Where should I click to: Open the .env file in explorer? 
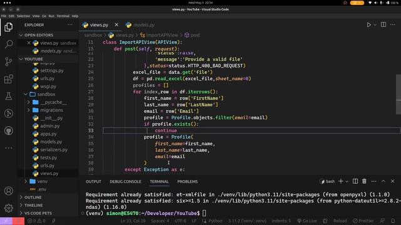[42, 189]
